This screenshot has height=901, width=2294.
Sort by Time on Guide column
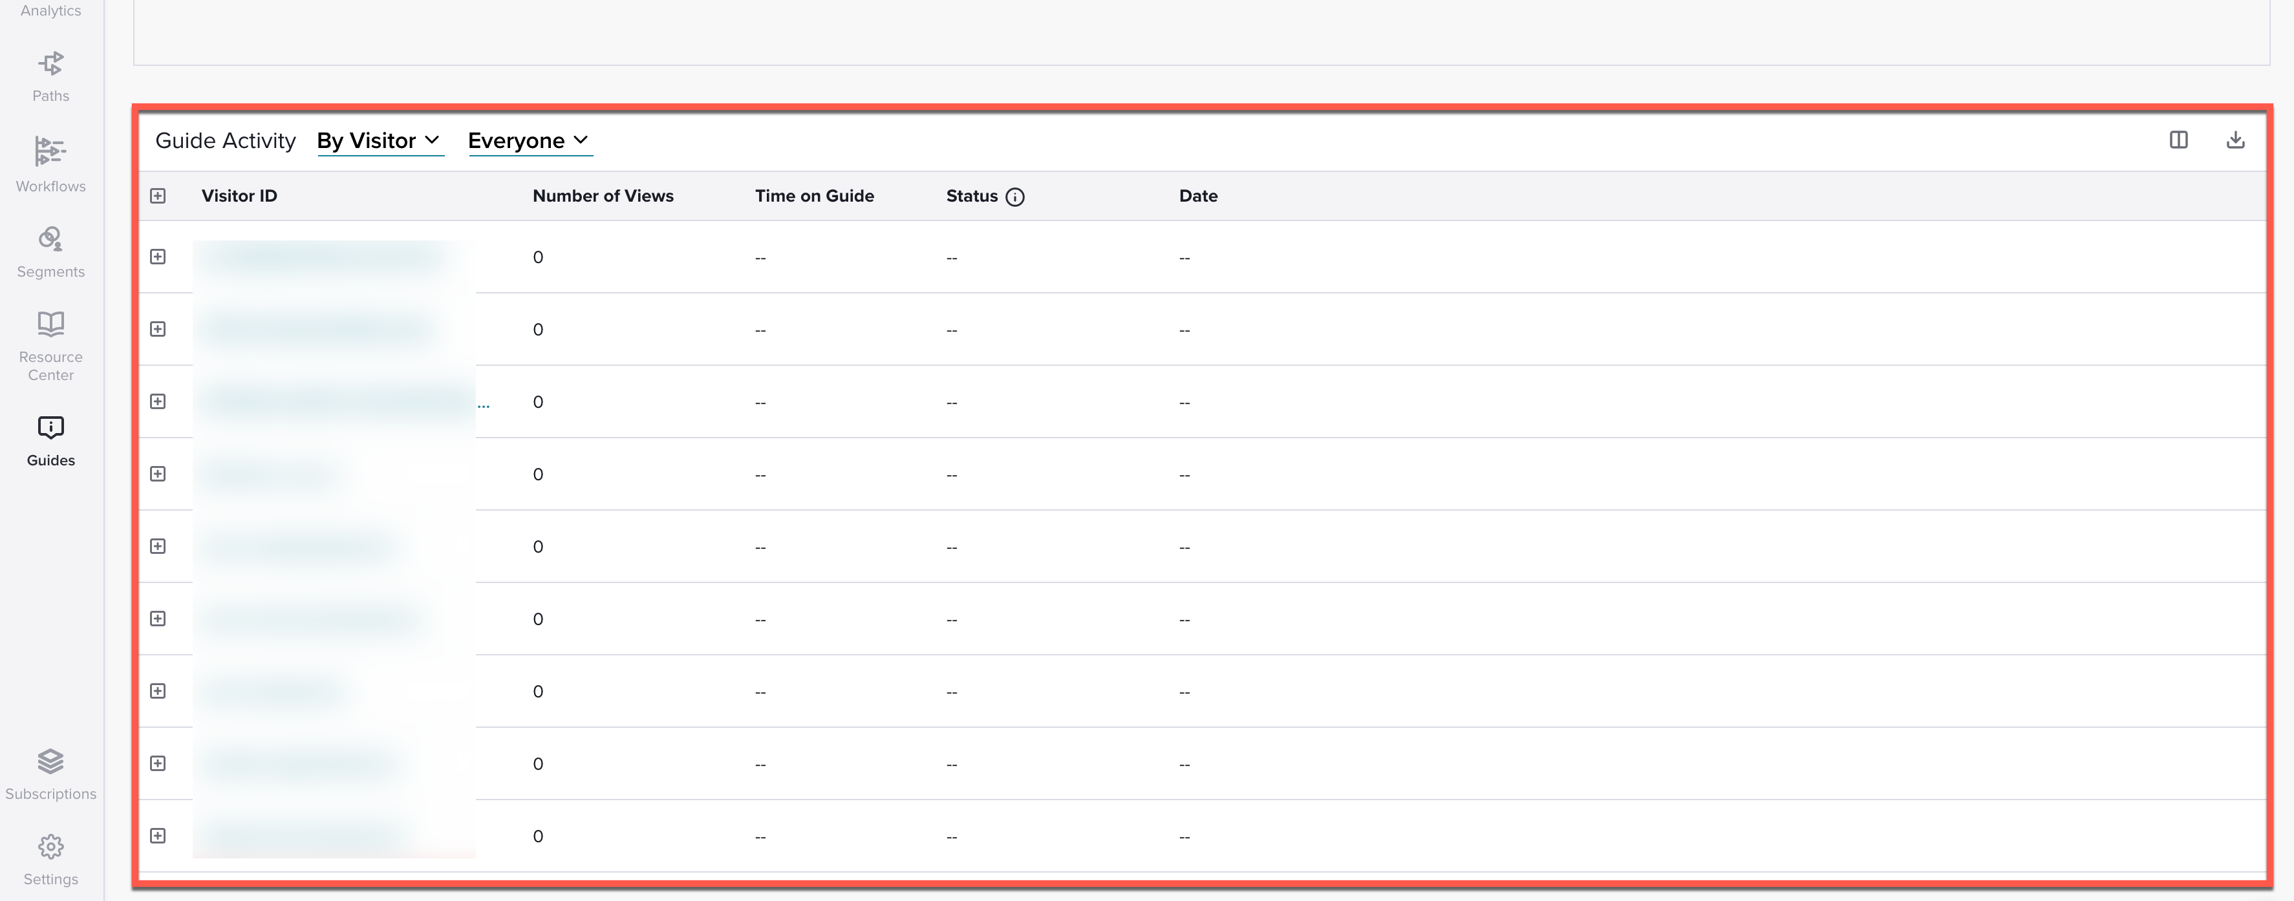[x=814, y=196]
